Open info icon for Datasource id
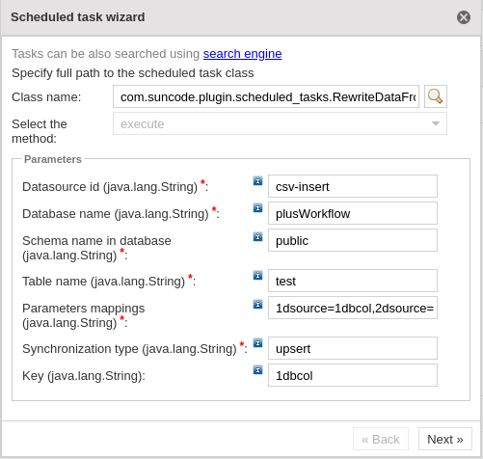The height and width of the screenshot is (459, 483). click(x=257, y=180)
